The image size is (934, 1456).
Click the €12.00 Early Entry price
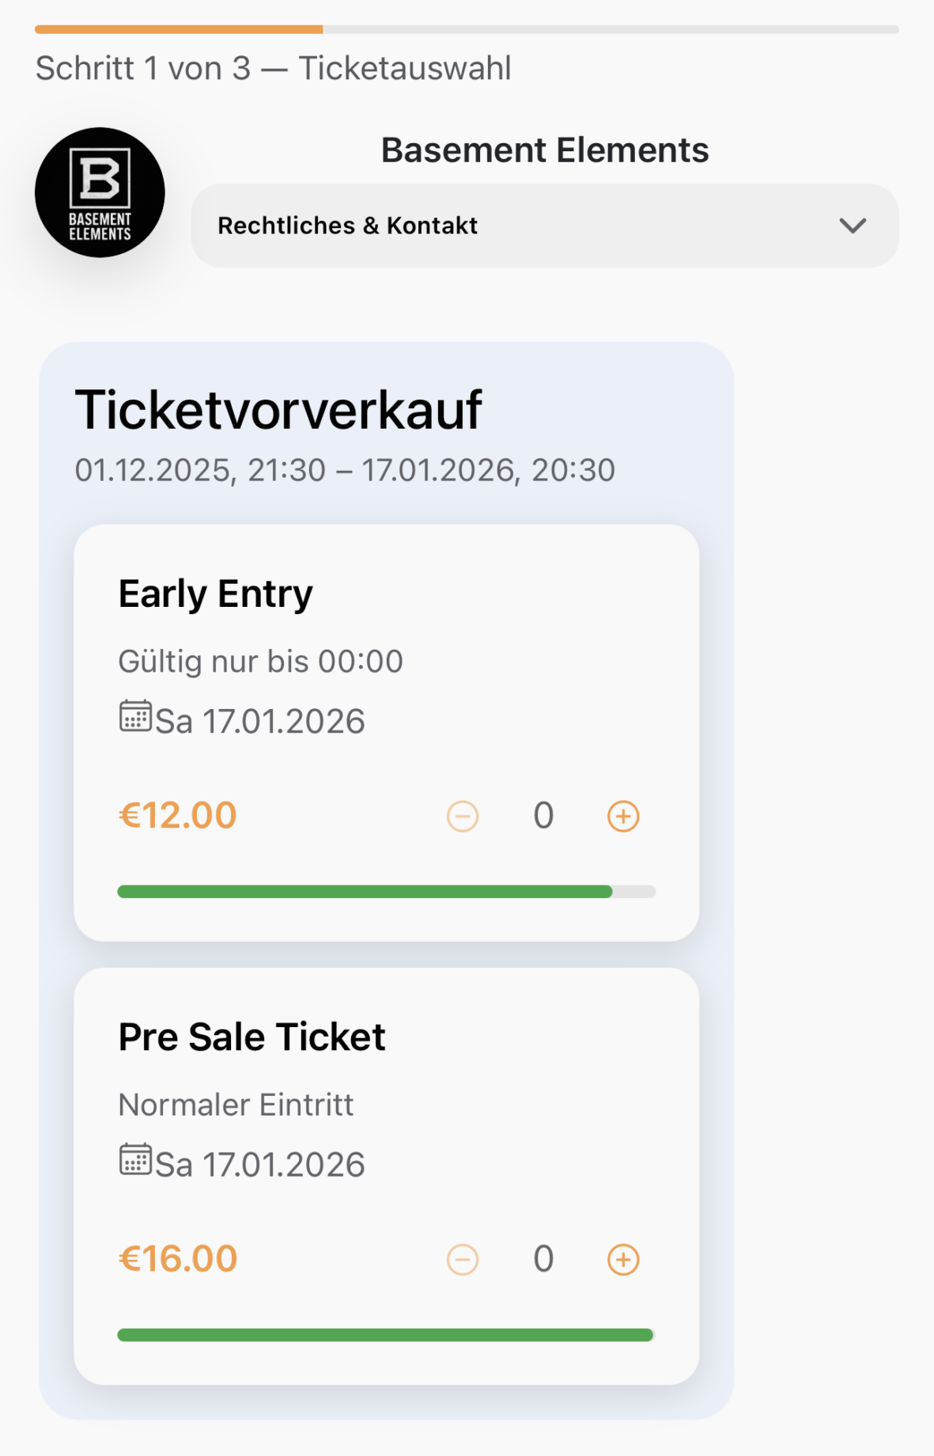(178, 816)
